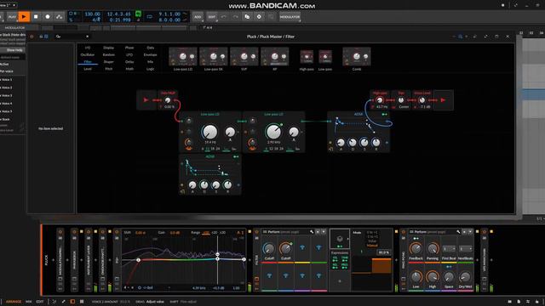This screenshot has height=306, width=545.
Task: Arm the global Record button
Action: click(x=48, y=17)
